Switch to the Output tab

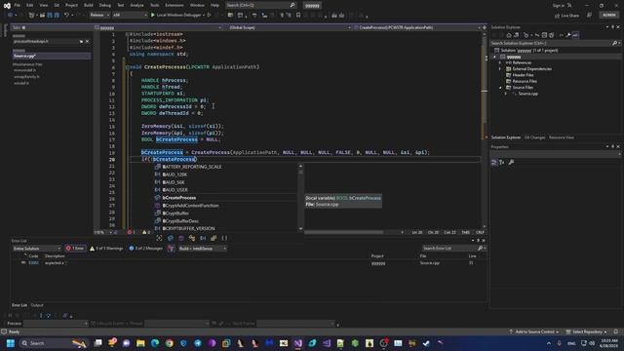(x=37, y=305)
